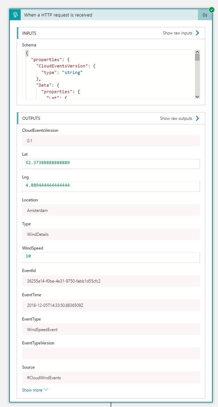Click the green success checkmark badge
Image resolution: width=218 pixels, height=407 pixels.
click(x=212, y=9)
